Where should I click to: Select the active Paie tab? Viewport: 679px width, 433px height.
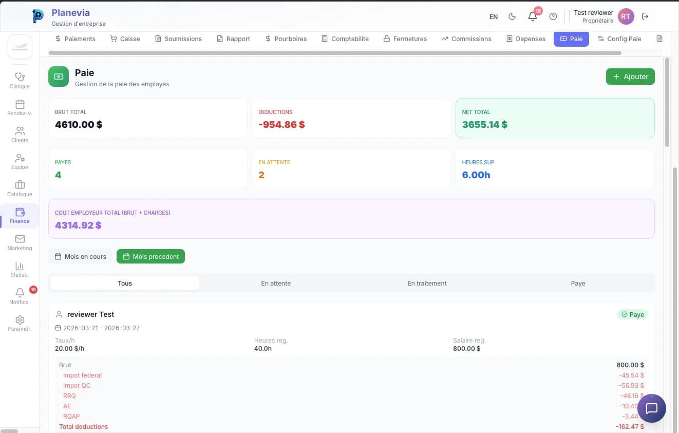pos(571,39)
